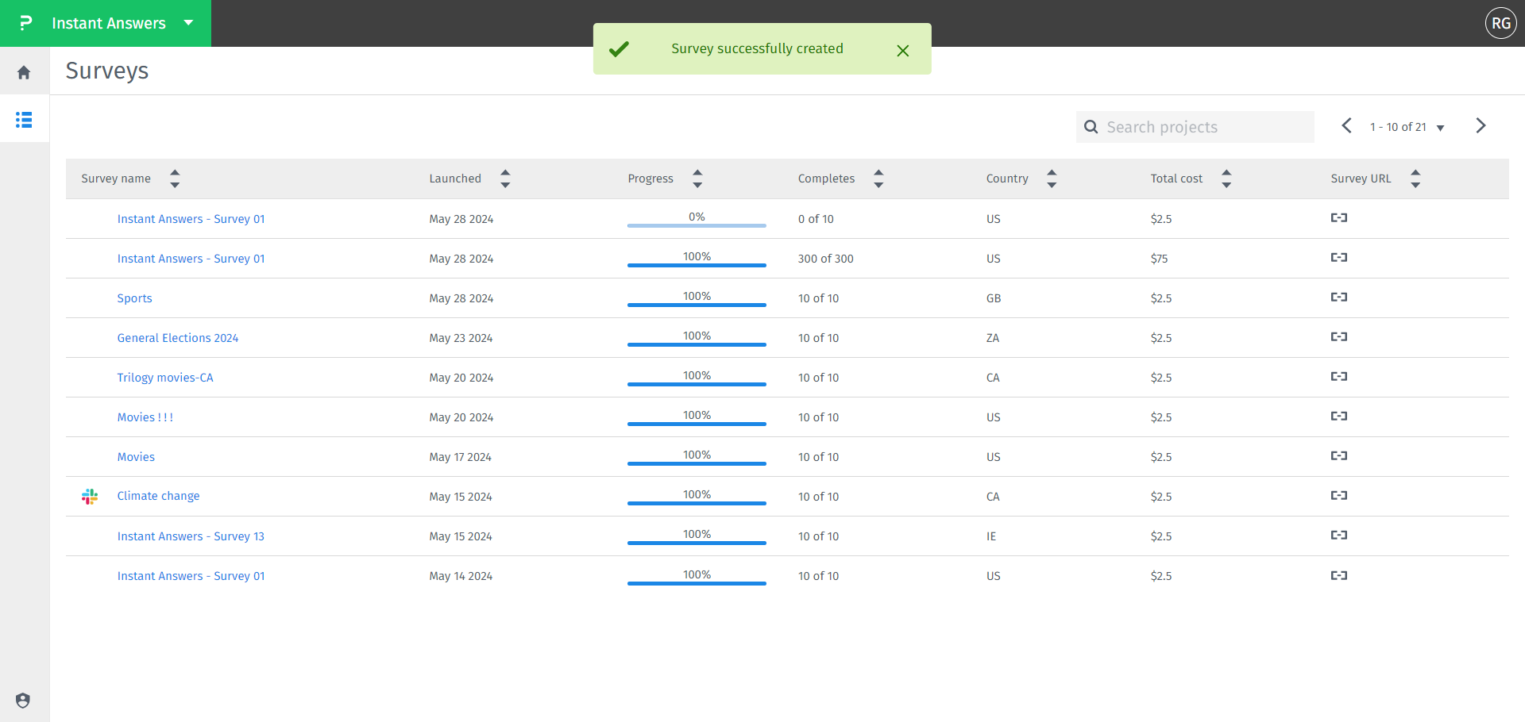Open the surveys list sidebar icon

24,120
